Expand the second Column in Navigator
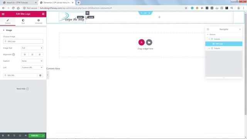The height and width of the screenshot is (139, 247). pos(209,48)
